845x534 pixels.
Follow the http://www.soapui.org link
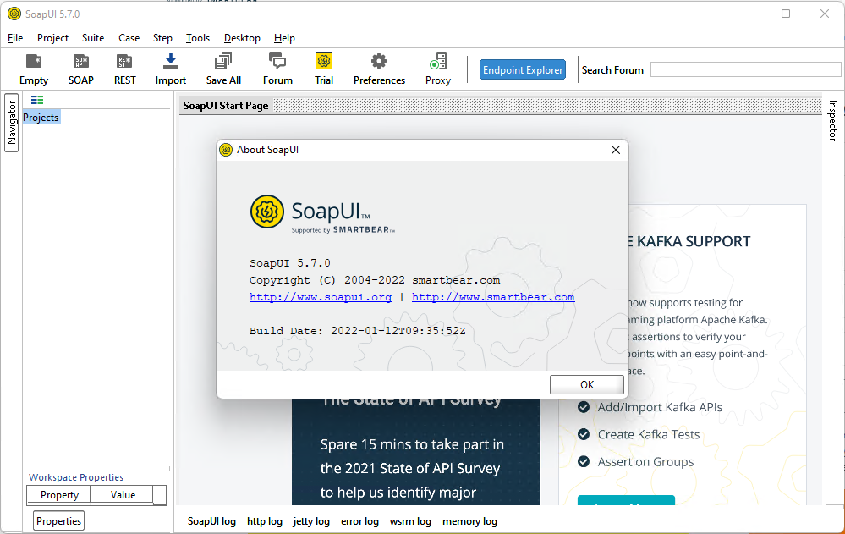tap(321, 297)
